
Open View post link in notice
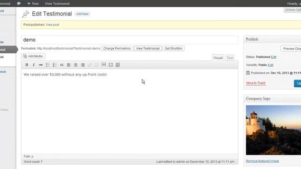pos(52,25)
